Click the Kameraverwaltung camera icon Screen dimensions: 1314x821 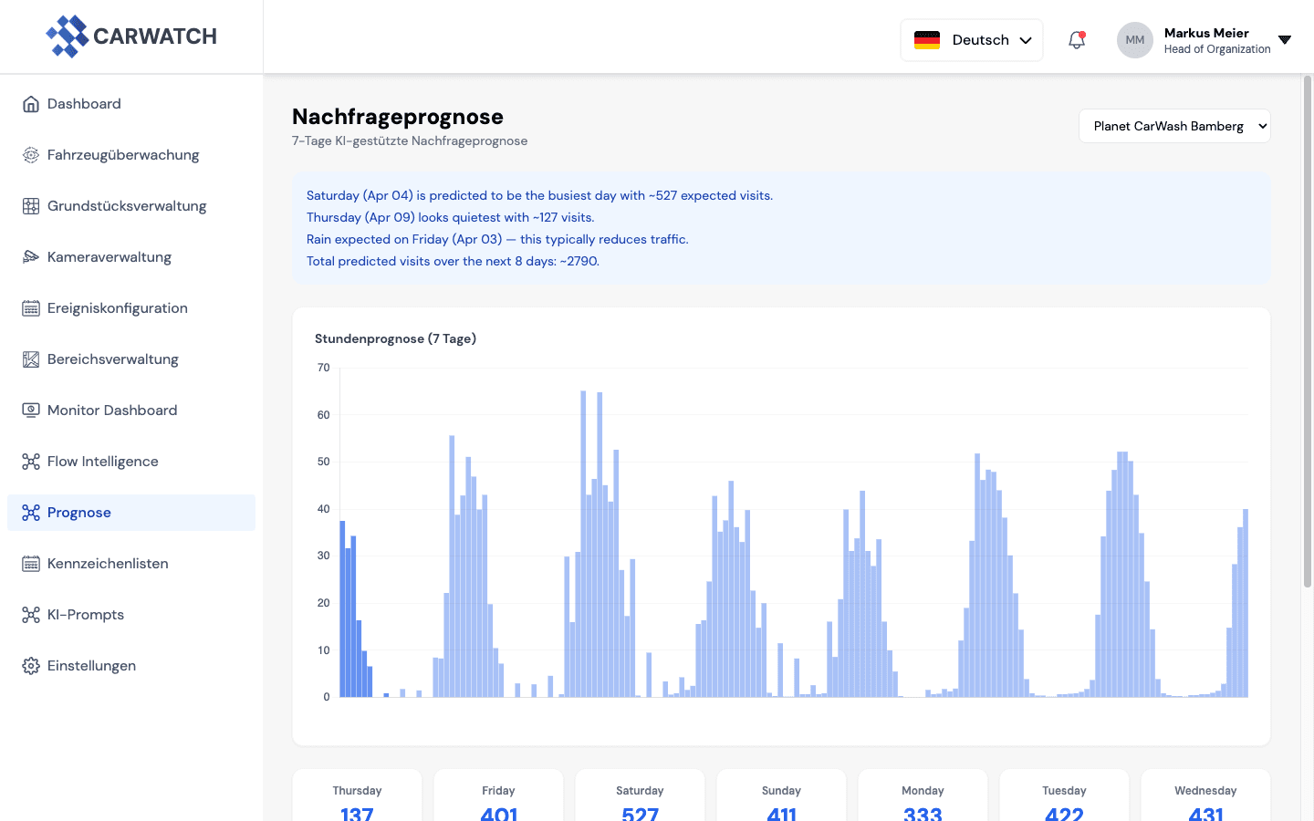click(x=31, y=257)
